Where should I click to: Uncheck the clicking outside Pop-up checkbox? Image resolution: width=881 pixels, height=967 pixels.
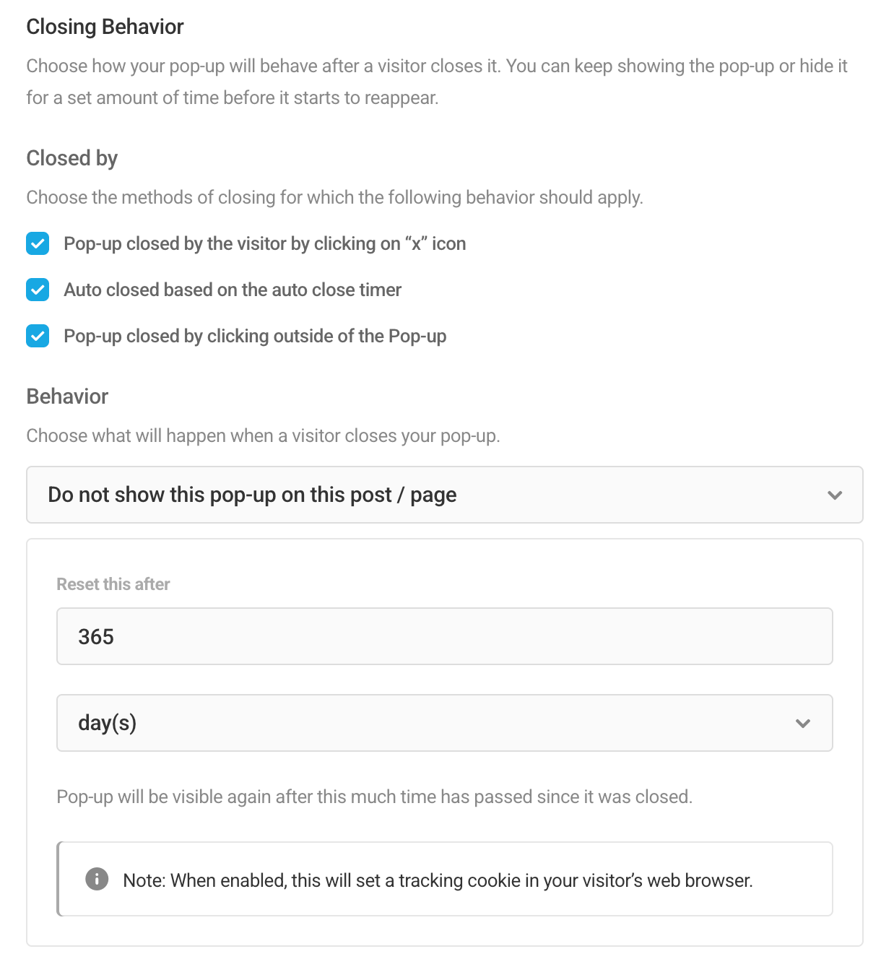38,337
